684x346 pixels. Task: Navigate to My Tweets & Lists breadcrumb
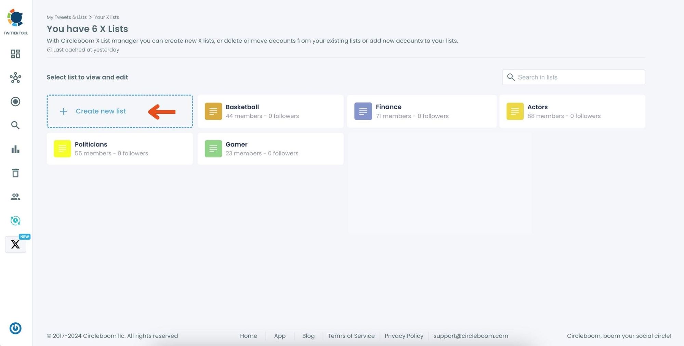(x=66, y=17)
